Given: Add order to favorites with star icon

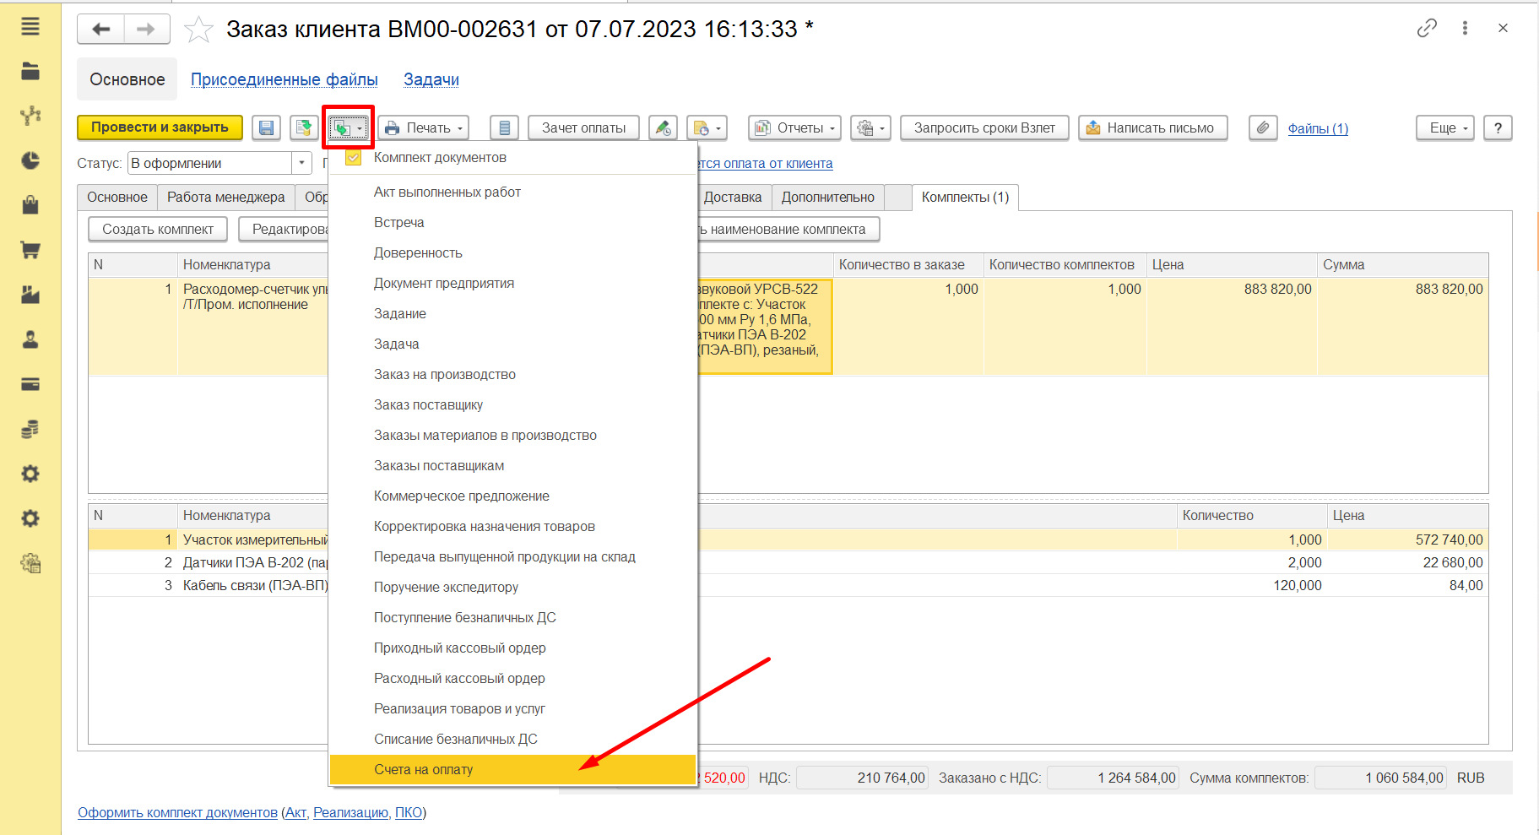Looking at the screenshot, I should pyautogui.click(x=198, y=30).
